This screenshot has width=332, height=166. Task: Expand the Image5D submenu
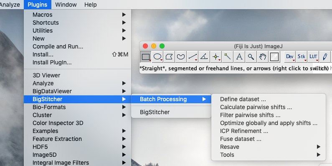click(x=78, y=155)
